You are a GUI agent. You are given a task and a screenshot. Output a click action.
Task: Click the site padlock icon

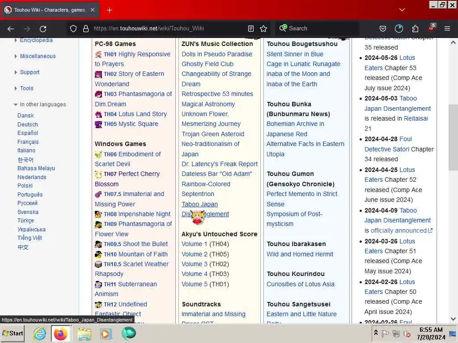point(85,29)
